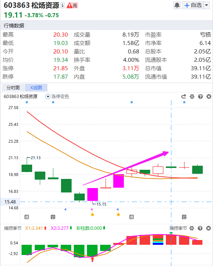The height and width of the screenshot is (266, 213).
Task: Open K-line chart help question icon
Action: point(201,97)
